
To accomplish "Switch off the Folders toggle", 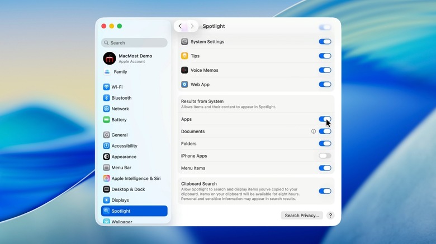I will pyautogui.click(x=325, y=144).
